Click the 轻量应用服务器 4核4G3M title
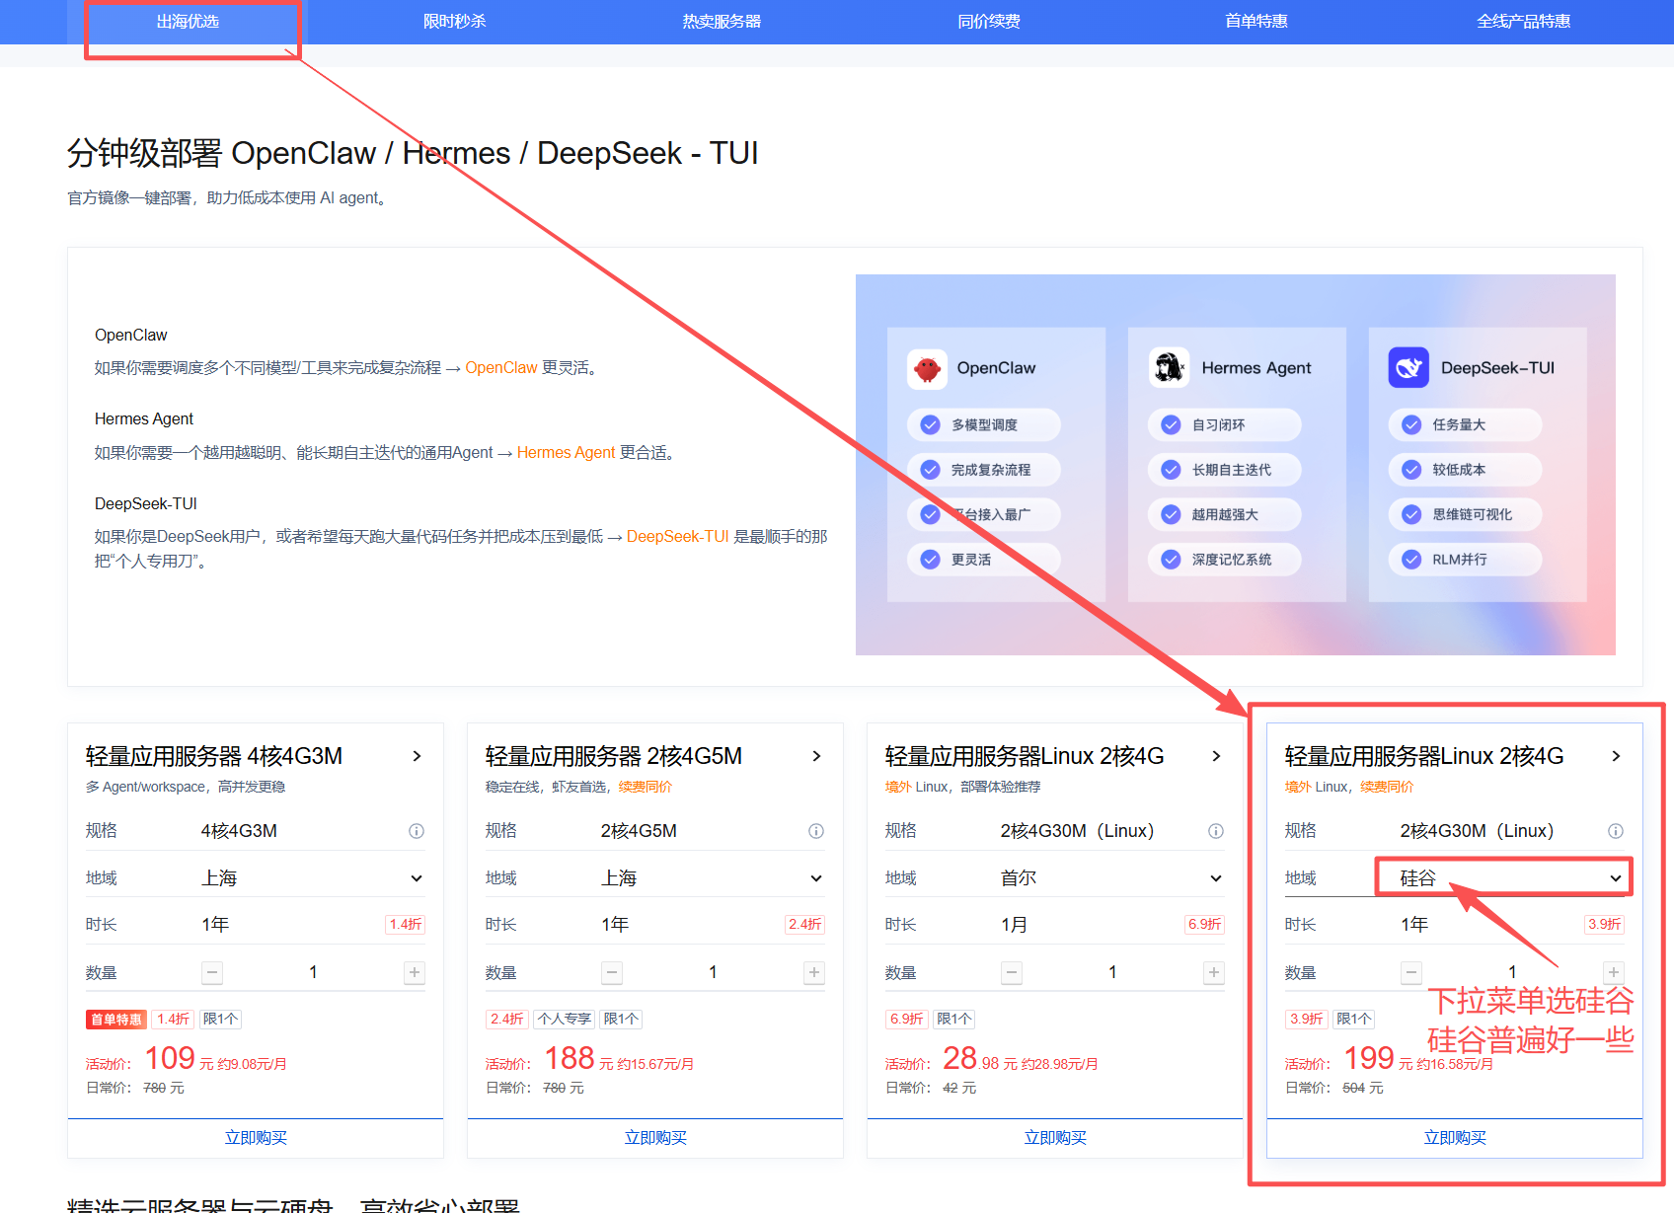 point(214,756)
